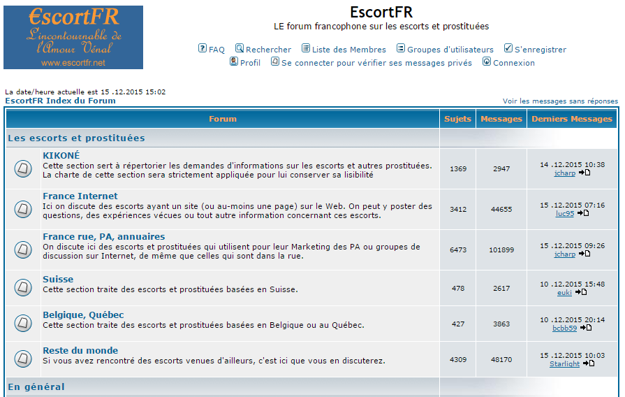This screenshot has width=625, height=397.
Task: Click Se connecter pour vérifier ses messages privés
Action: [x=376, y=63]
